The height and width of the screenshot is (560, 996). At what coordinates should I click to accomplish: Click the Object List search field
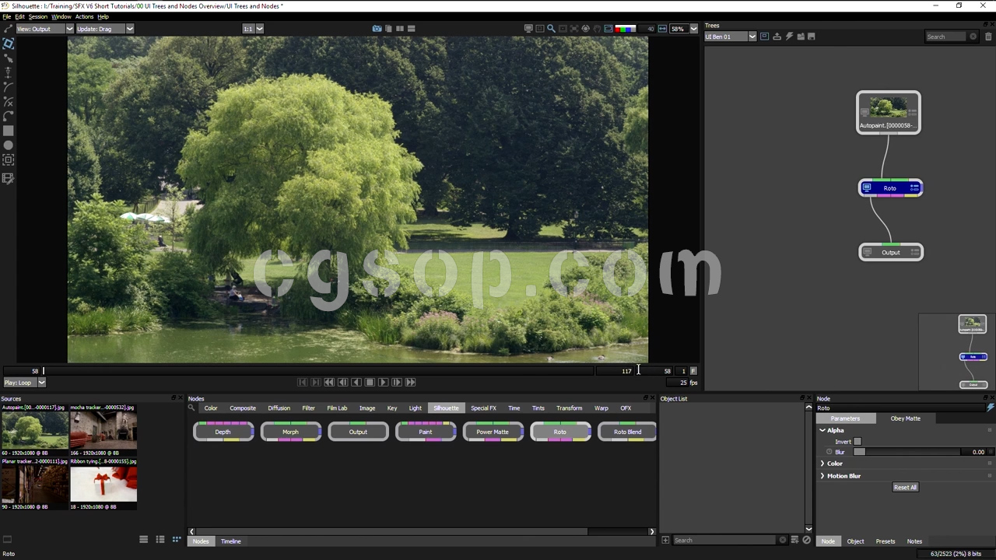[725, 540]
